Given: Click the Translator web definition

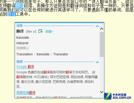Looking at the screenshot, I should click(61, 54).
